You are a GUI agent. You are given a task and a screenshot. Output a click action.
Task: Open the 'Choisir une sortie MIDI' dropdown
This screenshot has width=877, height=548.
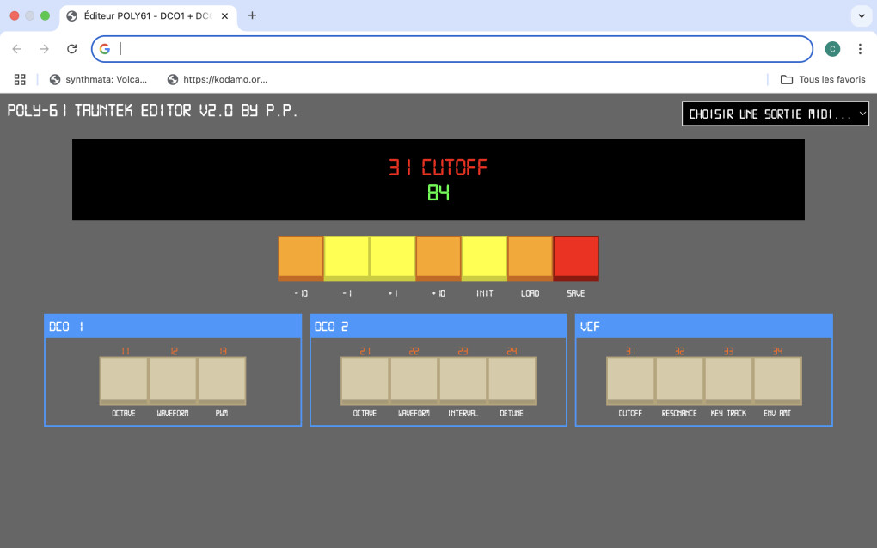tap(776, 114)
